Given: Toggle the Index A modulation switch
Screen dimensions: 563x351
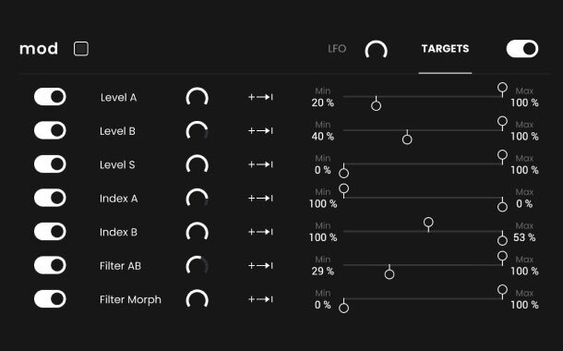Looking at the screenshot, I should [50, 198].
